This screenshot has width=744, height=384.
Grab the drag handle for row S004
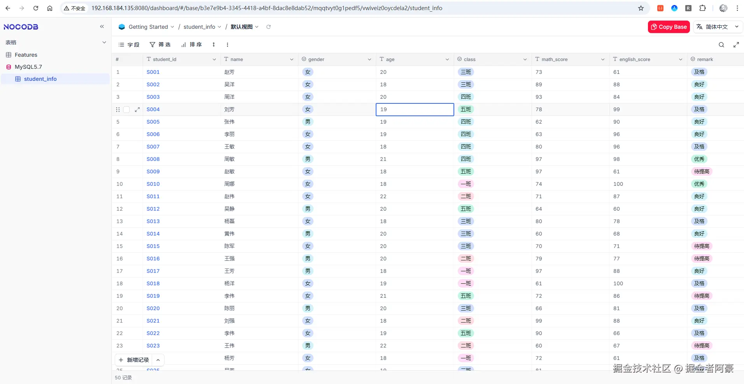118,110
